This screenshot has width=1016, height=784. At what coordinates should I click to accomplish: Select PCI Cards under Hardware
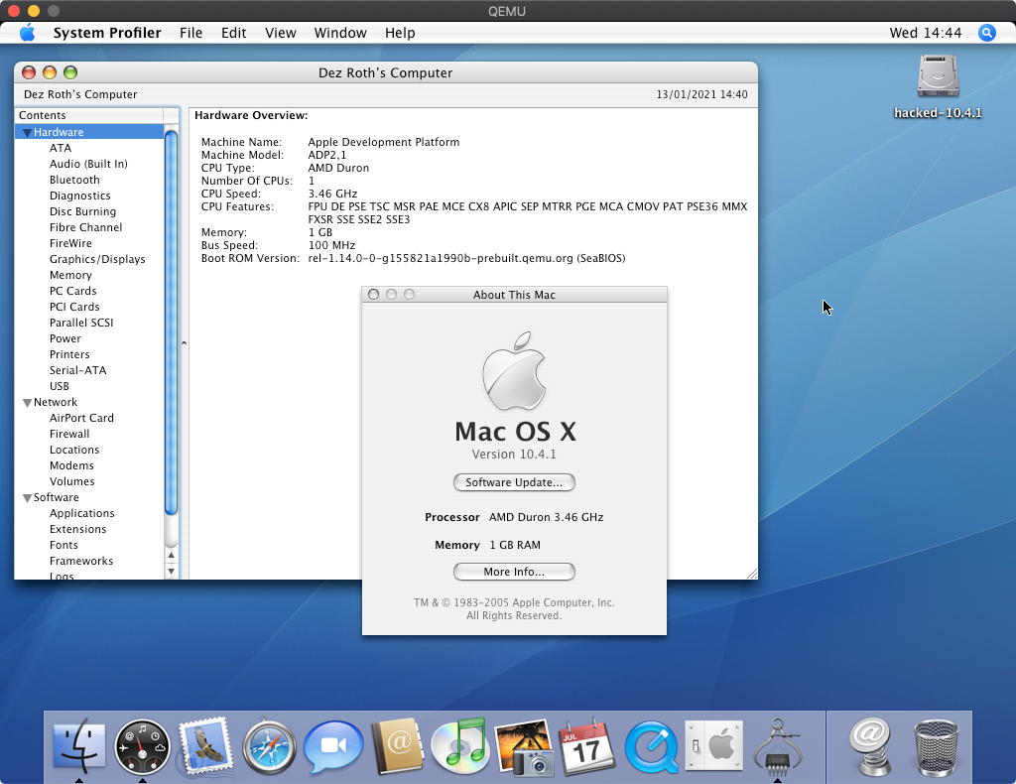(x=74, y=307)
